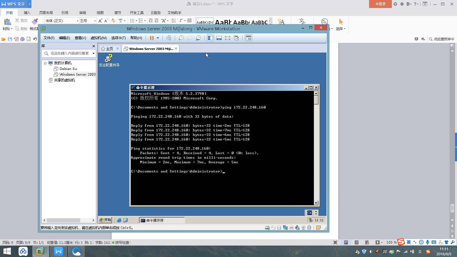Switch VMware to Unity mode

tap(236, 38)
